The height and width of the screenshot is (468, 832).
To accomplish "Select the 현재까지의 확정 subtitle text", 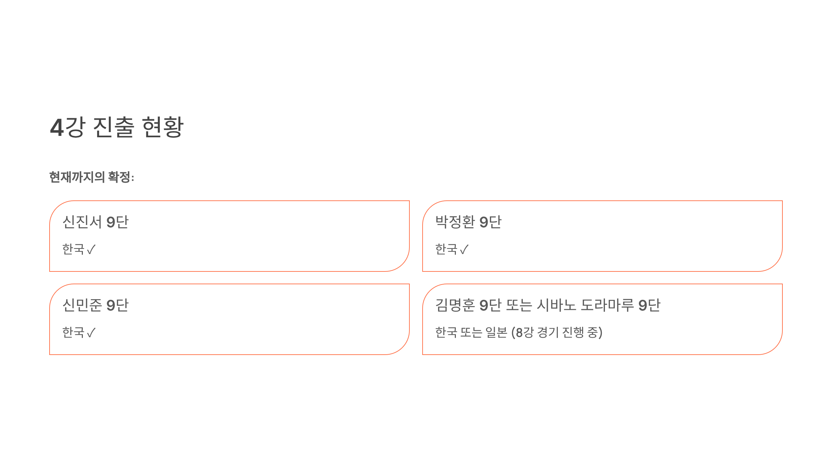I will pyautogui.click(x=92, y=177).
